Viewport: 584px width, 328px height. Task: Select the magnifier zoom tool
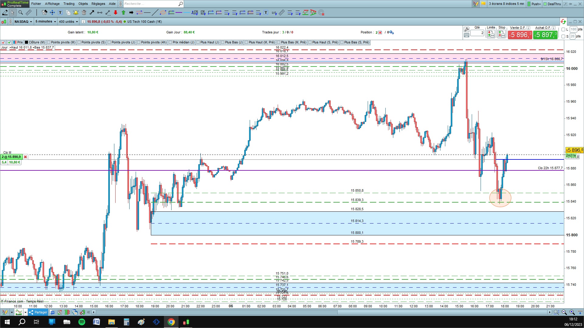click(21, 12)
